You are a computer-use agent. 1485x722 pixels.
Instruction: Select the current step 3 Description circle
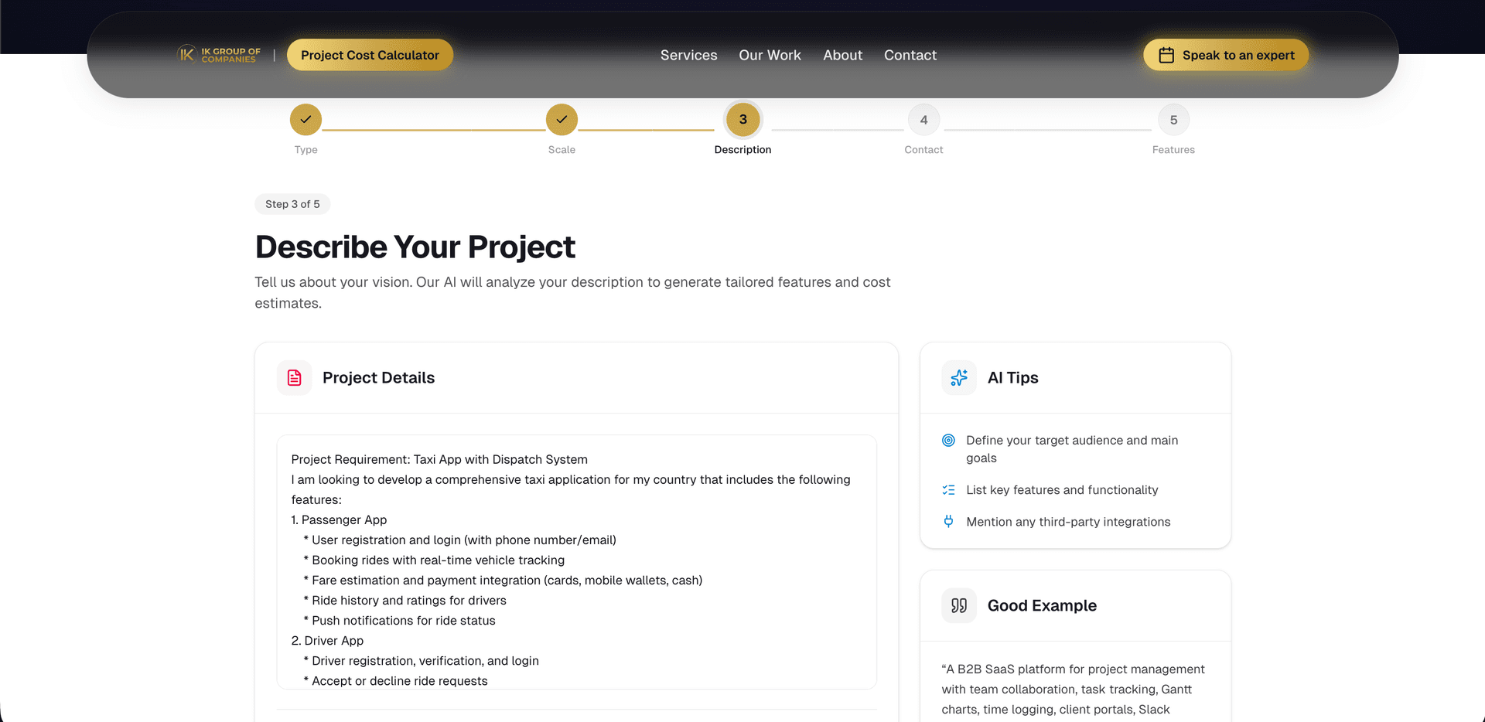pyautogui.click(x=742, y=120)
